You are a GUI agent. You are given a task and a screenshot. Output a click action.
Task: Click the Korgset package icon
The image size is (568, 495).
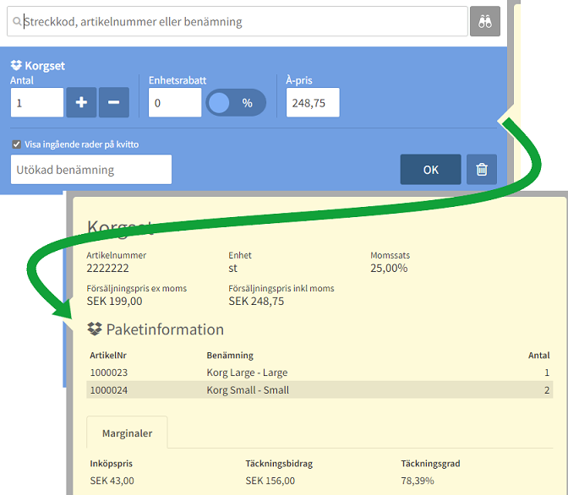[16, 65]
